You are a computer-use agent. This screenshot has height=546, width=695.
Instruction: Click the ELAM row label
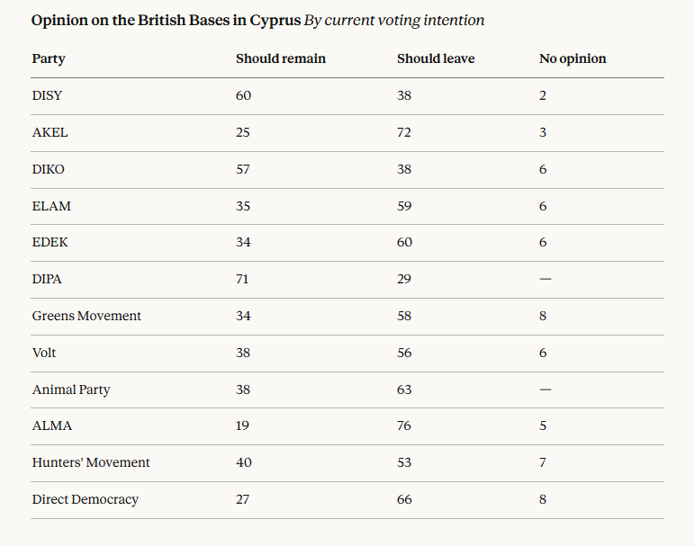[51, 206]
